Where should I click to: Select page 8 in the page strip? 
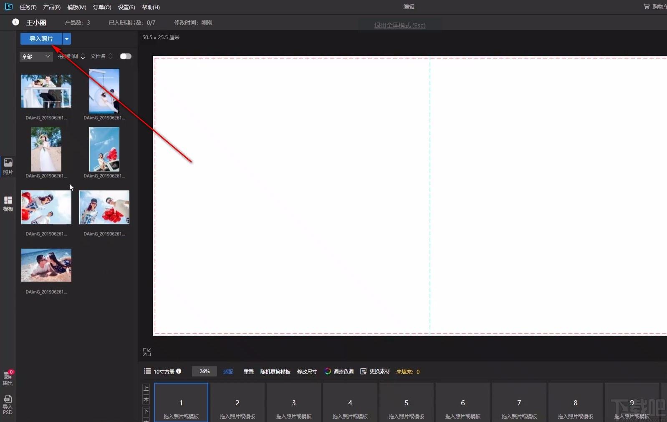click(576, 403)
